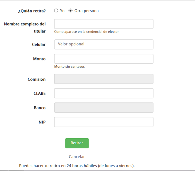Click the "¿Quién retira?" question label
This screenshot has width=195, height=171.
tap(32, 11)
